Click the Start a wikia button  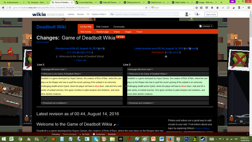(211, 14)
